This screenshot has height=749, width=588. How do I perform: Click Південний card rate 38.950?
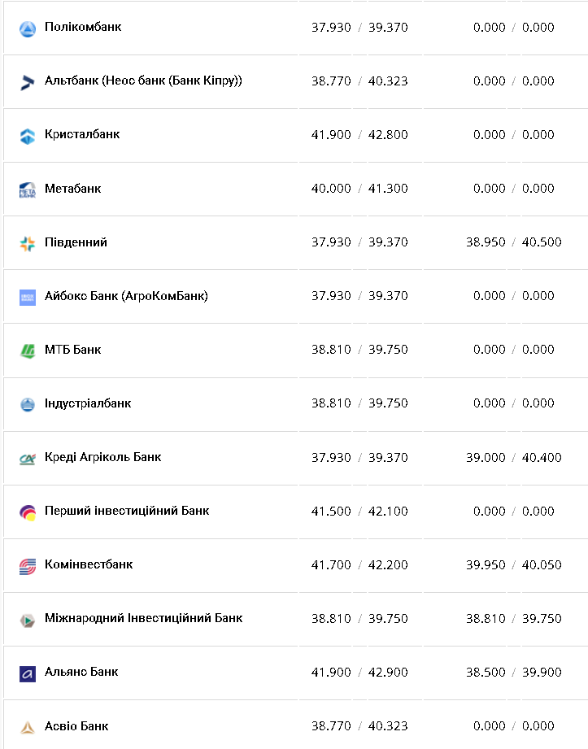(486, 242)
